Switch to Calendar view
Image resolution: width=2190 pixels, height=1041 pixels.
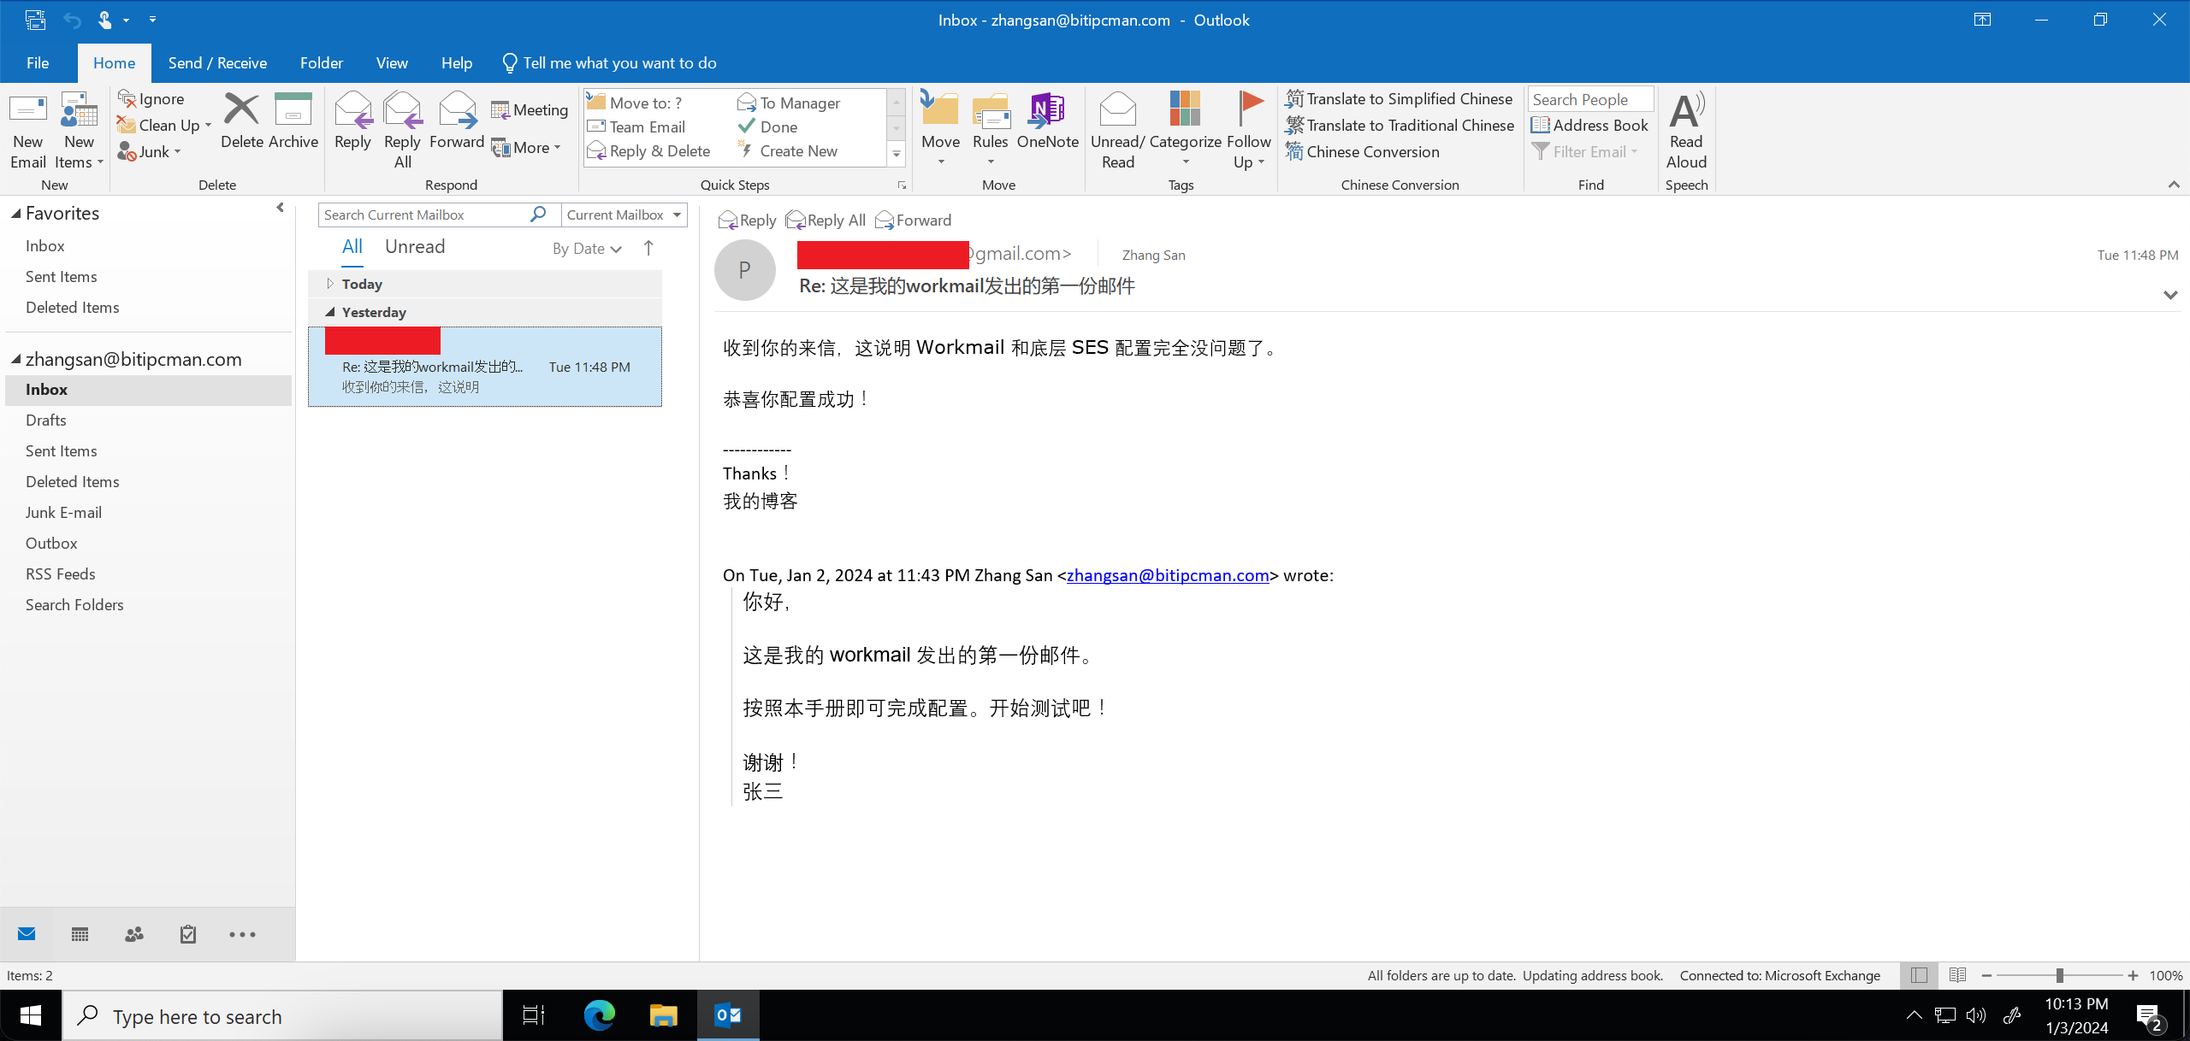80,934
